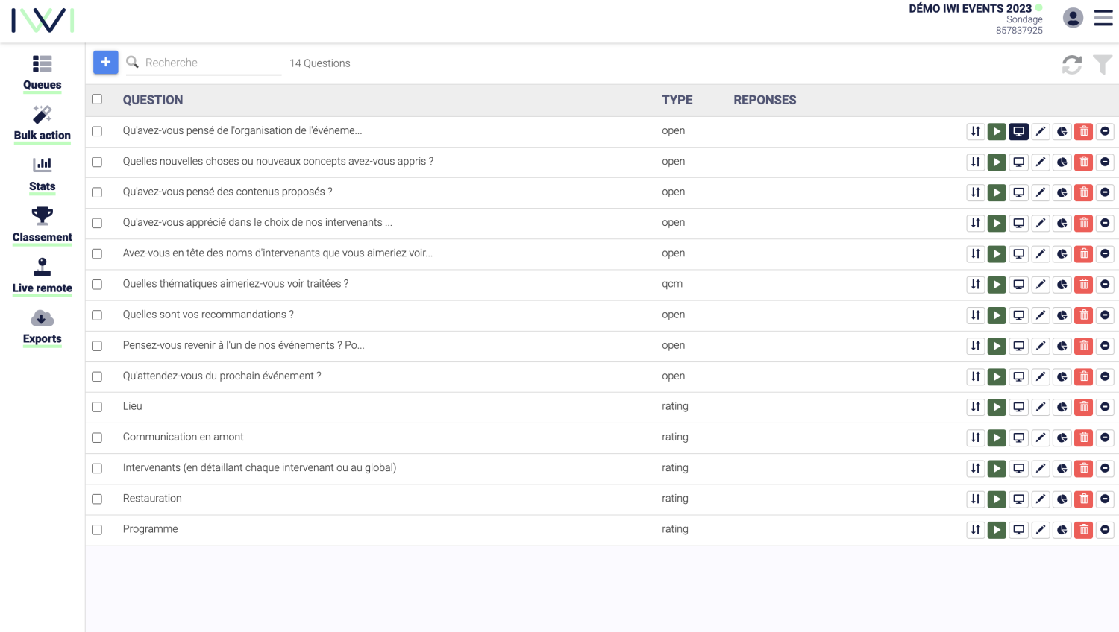Toggle the select-all checkbox in header
This screenshot has height=632, width=1119.
[97, 99]
